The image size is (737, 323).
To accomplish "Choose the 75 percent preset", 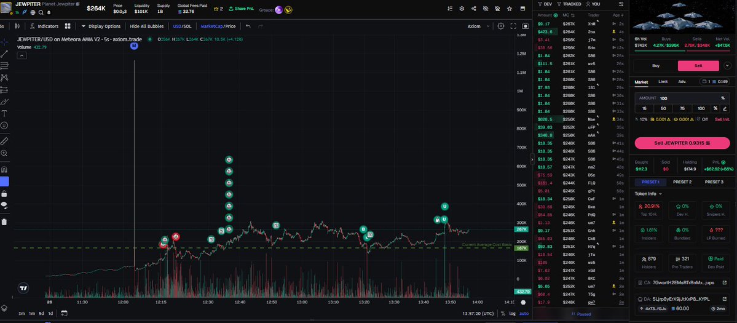I will pos(682,109).
